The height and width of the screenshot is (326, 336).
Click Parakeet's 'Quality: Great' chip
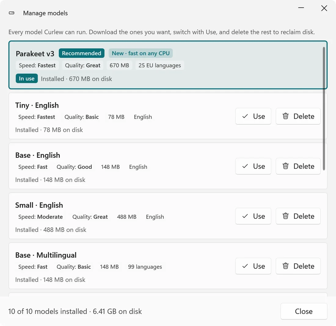coord(83,65)
